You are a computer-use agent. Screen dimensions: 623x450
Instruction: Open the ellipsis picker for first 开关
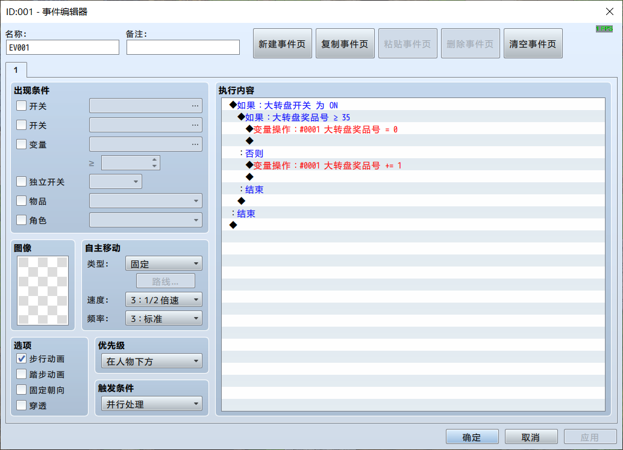[195, 106]
